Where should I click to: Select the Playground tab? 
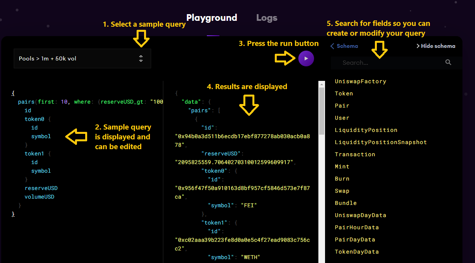[x=212, y=18]
